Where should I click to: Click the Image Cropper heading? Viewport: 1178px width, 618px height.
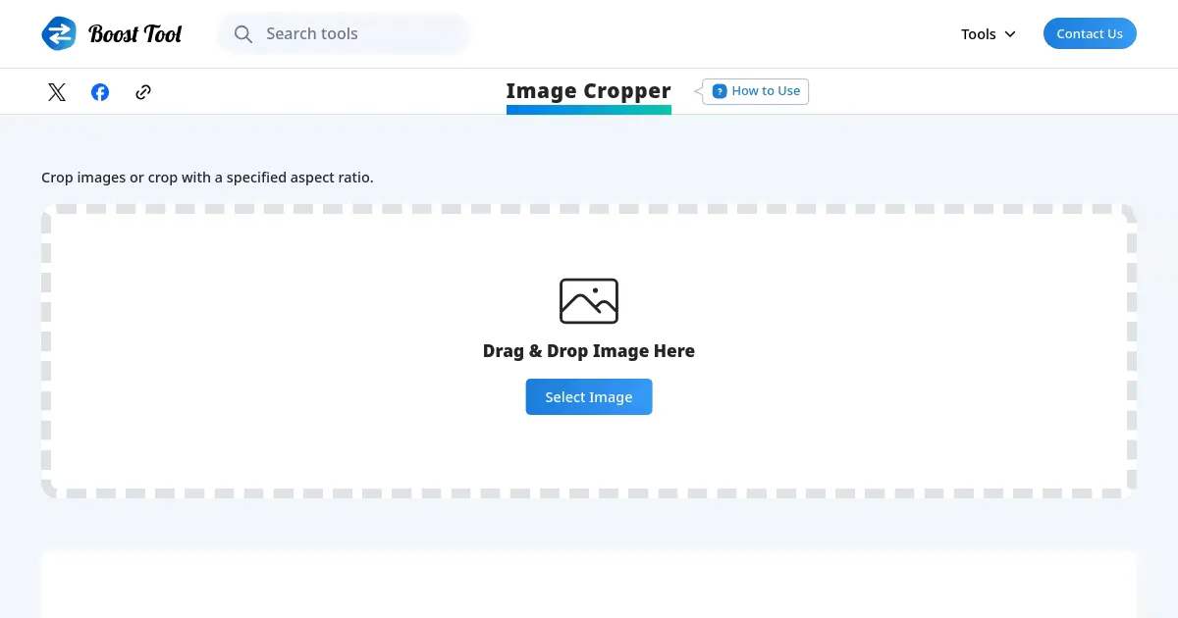click(x=588, y=90)
